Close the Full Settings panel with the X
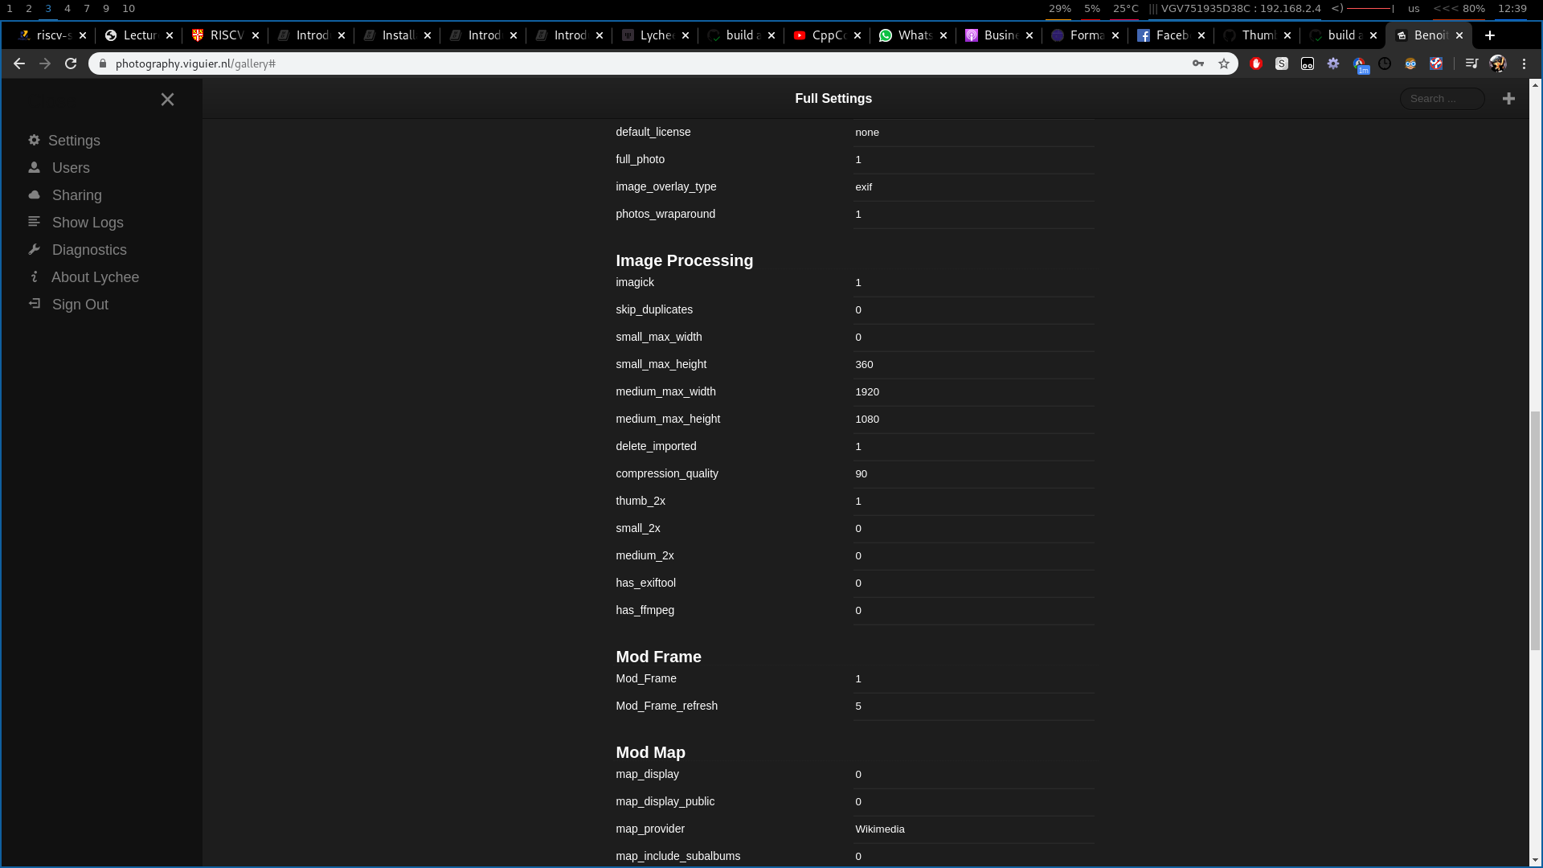The height and width of the screenshot is (868, 1543). point(167,99)
